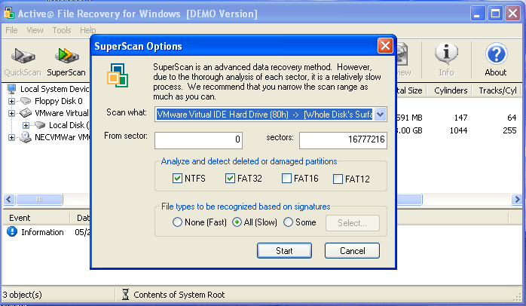Expand the NECVMWar tree node
This screenshot has height=306, width=526.
(x=12, y=137)
